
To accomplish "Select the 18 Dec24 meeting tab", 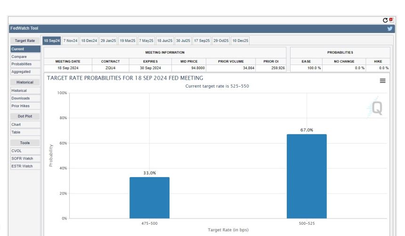I will [x=89, y=41].
